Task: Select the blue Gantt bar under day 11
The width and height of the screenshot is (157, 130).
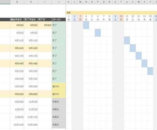Action: tap(127, 40)
